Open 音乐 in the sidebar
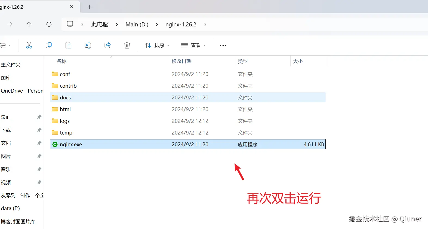Viewport: 428px width, 229px height. [6, 169]
